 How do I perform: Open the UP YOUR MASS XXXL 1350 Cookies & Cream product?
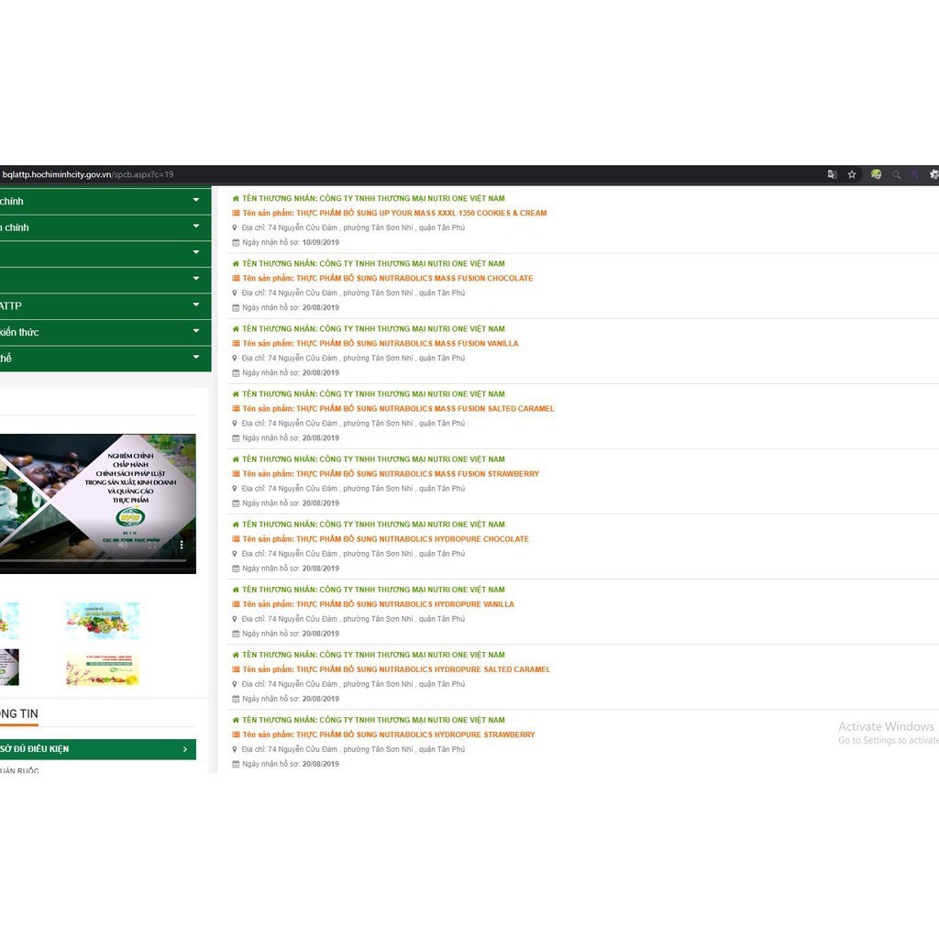tap(394, 213)
